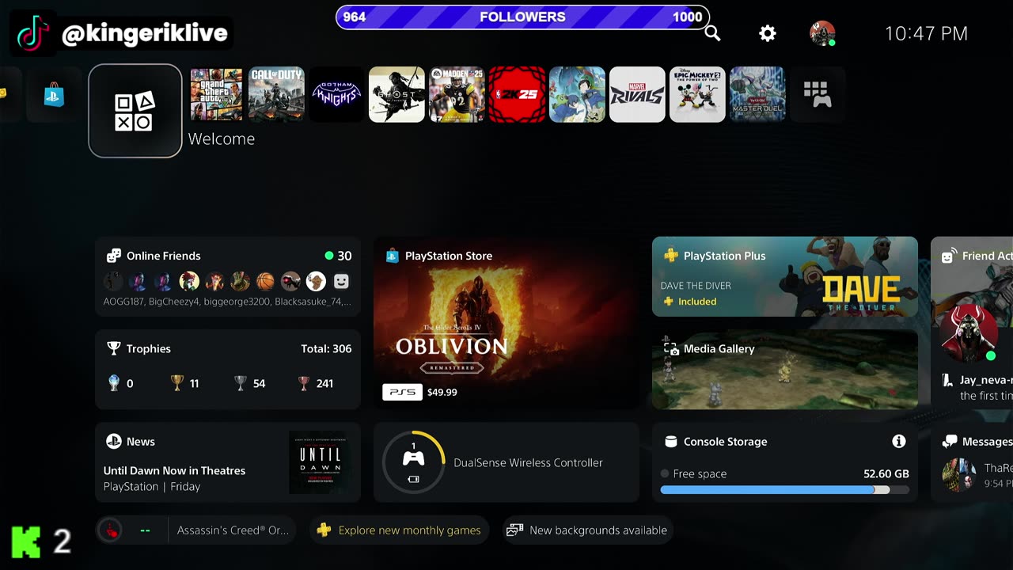Open the Friend Activity card
Image resolution: width=1013 pixels, height=570 pixels.
[x=972, y=323]
